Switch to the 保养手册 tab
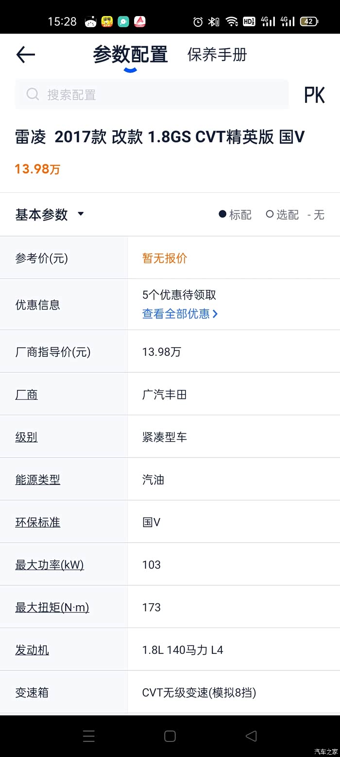Screen dimensions: 340x757 (x=217, y=55)
